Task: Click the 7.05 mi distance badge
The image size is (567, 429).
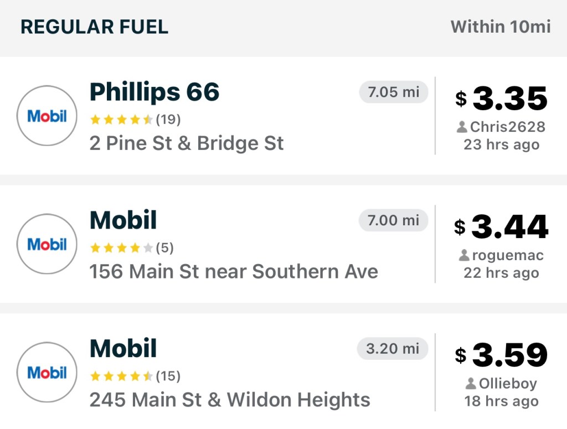Action: 394,92
